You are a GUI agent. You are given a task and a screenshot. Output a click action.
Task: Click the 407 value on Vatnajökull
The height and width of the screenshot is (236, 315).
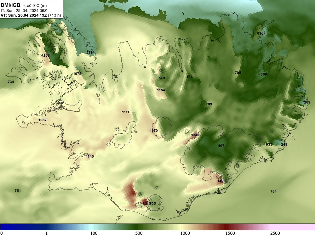click(x=221, y=146)
